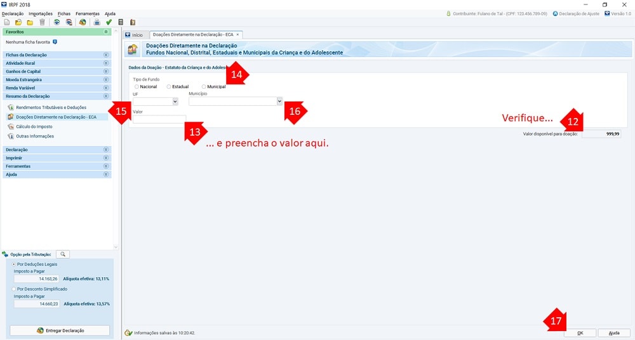The height and width of the screenshot is (340, 635).
Task: Click the printer icon in toolbar
Action: (x=97, y=22)
